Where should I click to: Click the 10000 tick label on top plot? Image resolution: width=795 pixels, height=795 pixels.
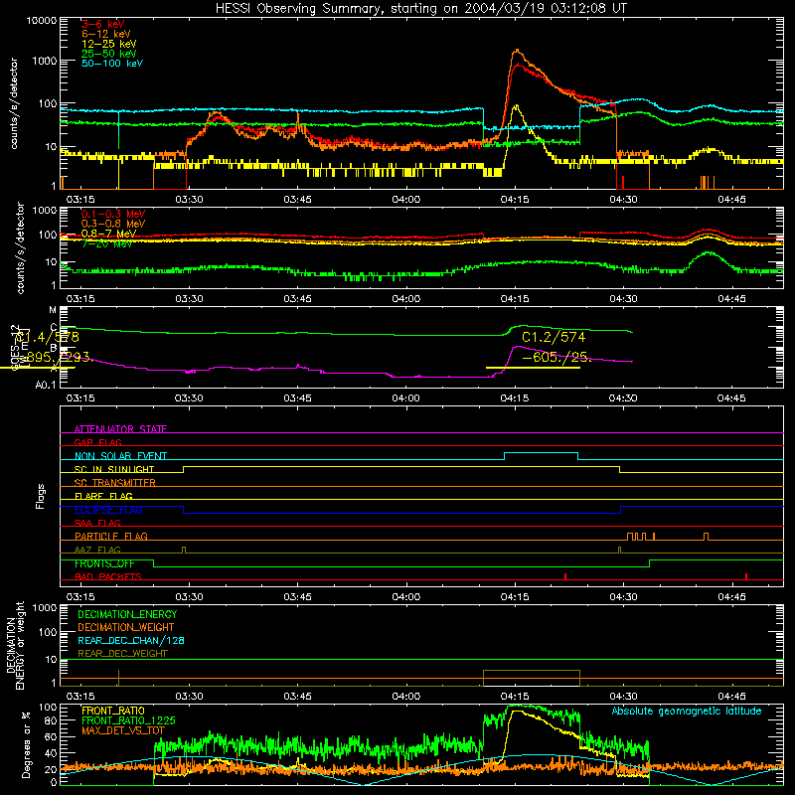pos(42,20)
